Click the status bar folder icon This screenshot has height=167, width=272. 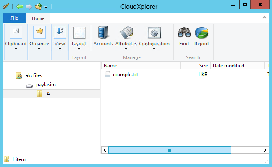click(6, 159)
